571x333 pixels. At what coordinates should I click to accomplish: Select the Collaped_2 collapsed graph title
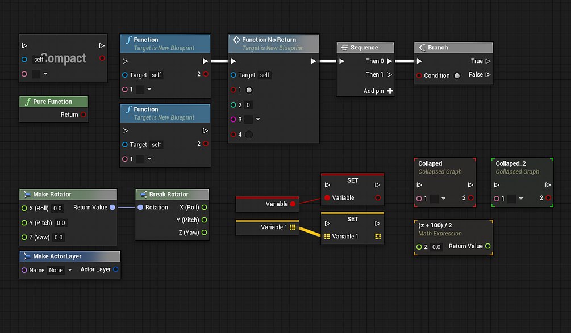tap(511, 163)
